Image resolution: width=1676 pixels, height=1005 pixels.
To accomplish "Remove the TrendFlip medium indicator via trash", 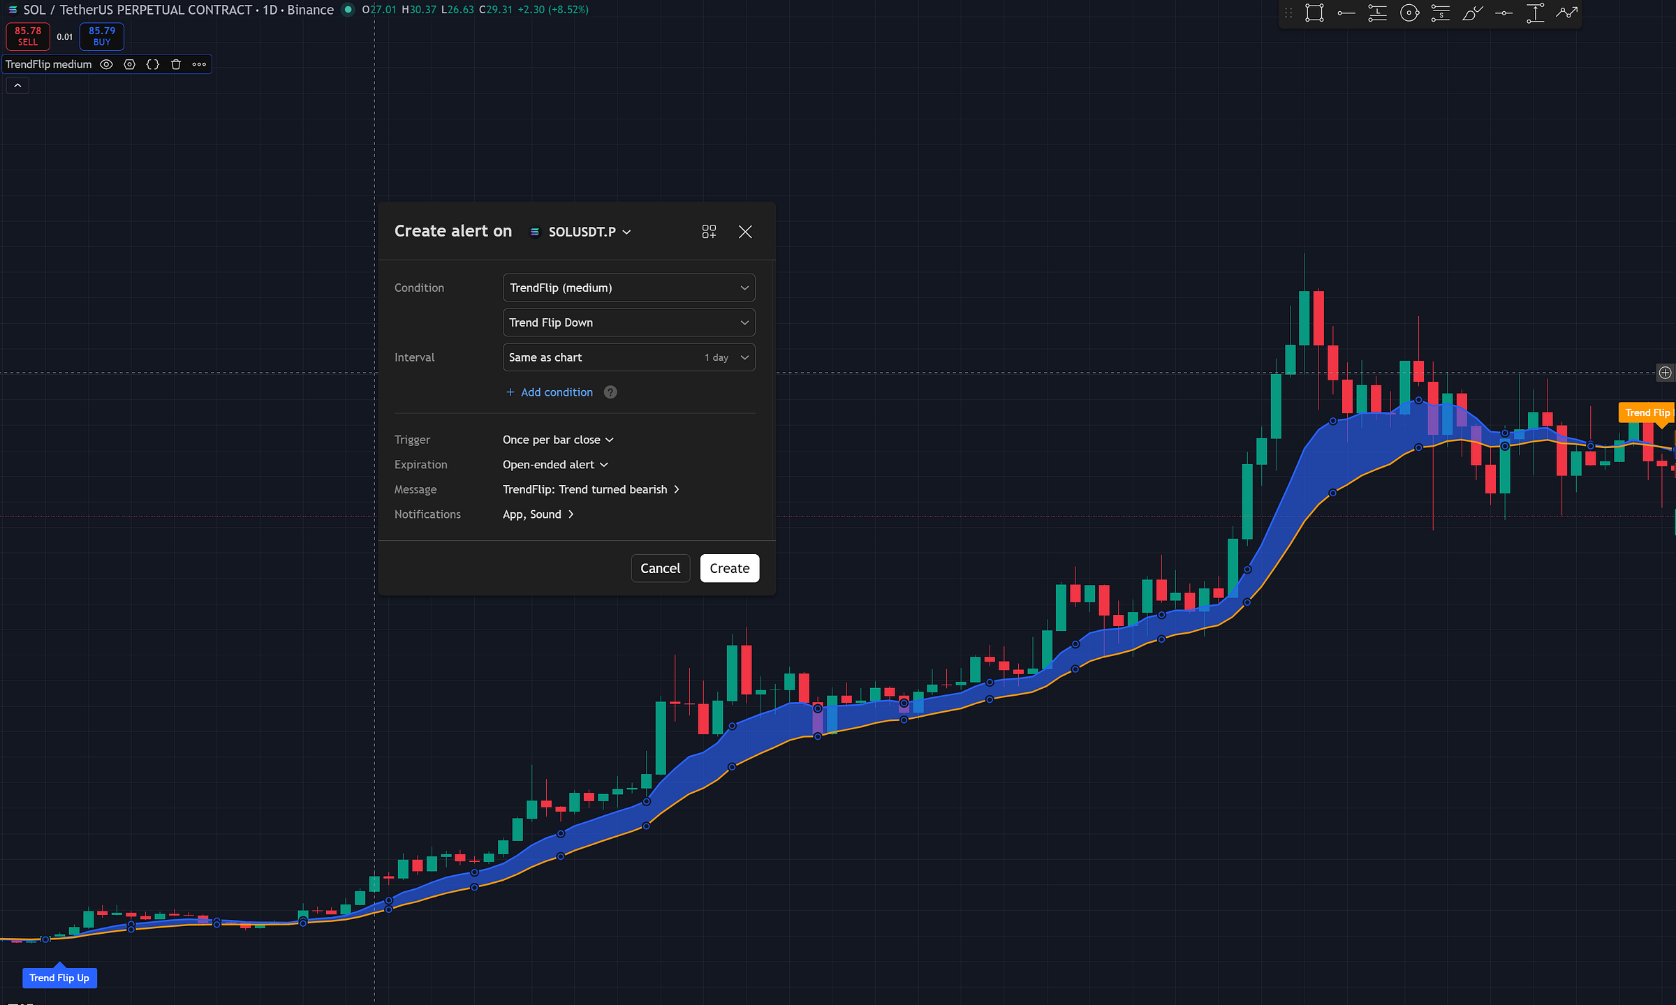I will (176, 64).
